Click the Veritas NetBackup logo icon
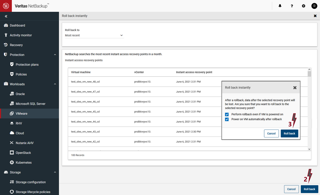 [6, 6]
